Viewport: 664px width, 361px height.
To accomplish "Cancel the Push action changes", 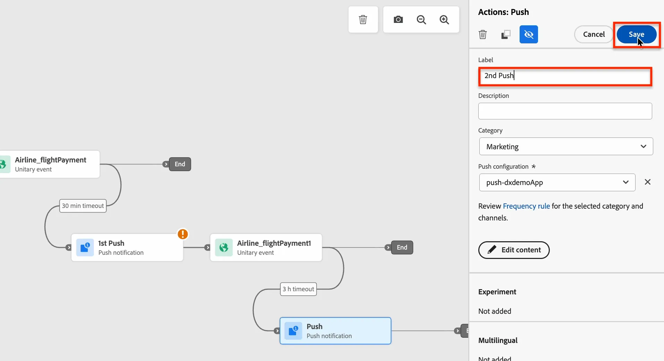I will (x=594, y=34).
